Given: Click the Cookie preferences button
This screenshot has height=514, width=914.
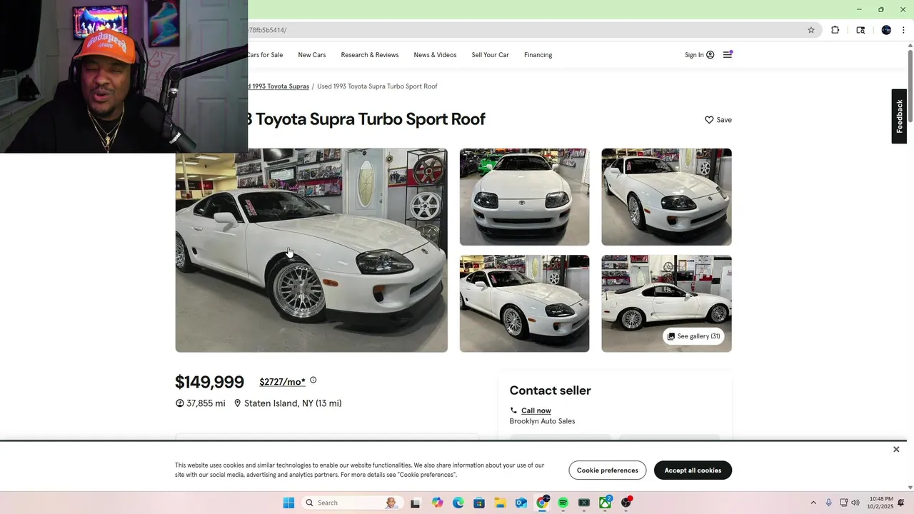Looking at the screenshot, I should pos(608,470).
